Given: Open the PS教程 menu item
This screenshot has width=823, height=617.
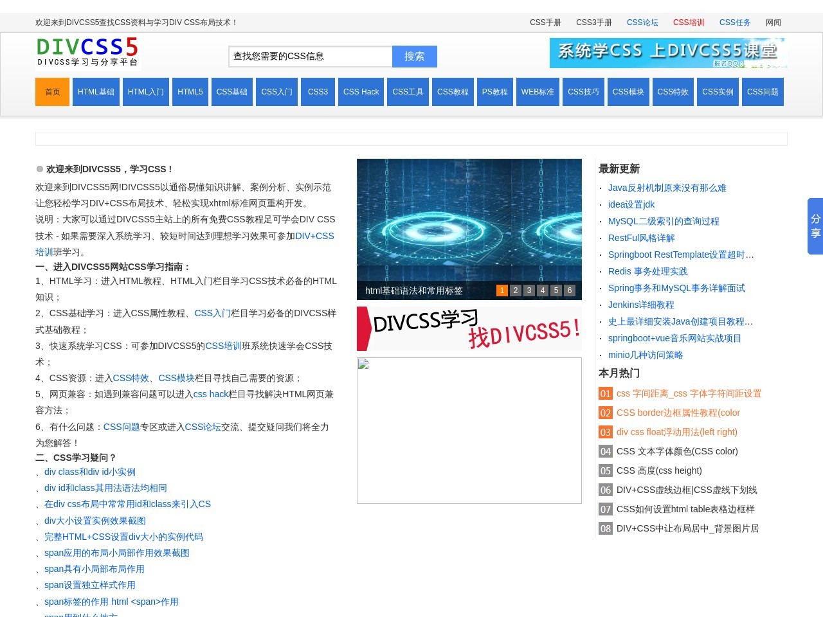Looking at the screenshot, I should [x=494, y=92].
